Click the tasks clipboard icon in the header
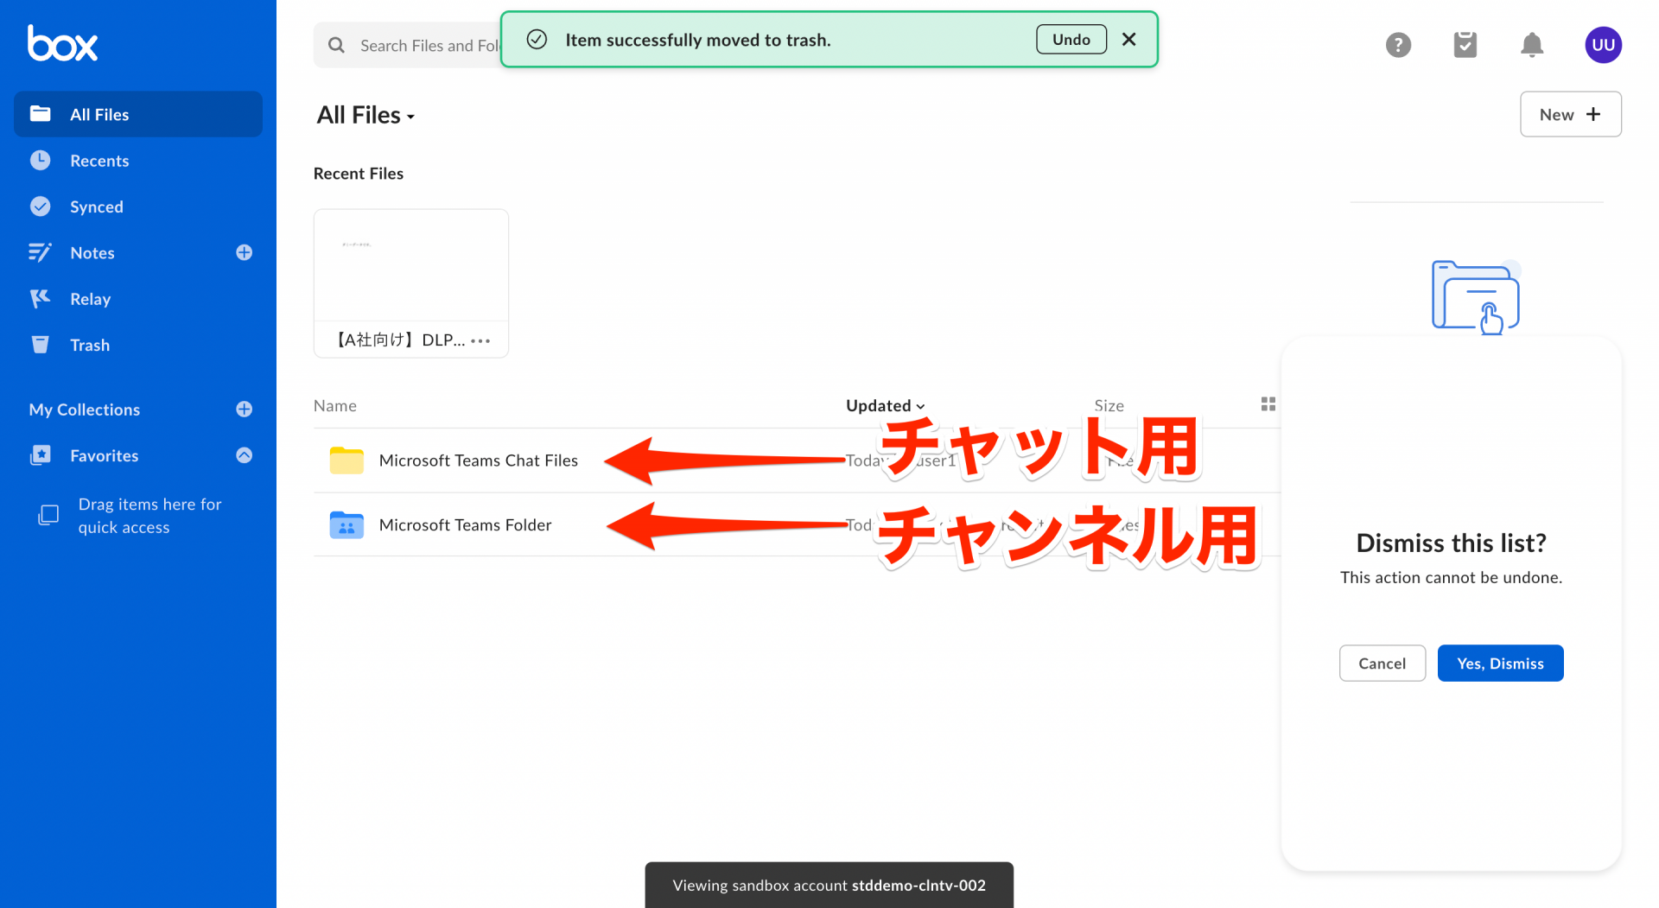This screenshot has height=908, width=1659. [x=1465, y=45]
